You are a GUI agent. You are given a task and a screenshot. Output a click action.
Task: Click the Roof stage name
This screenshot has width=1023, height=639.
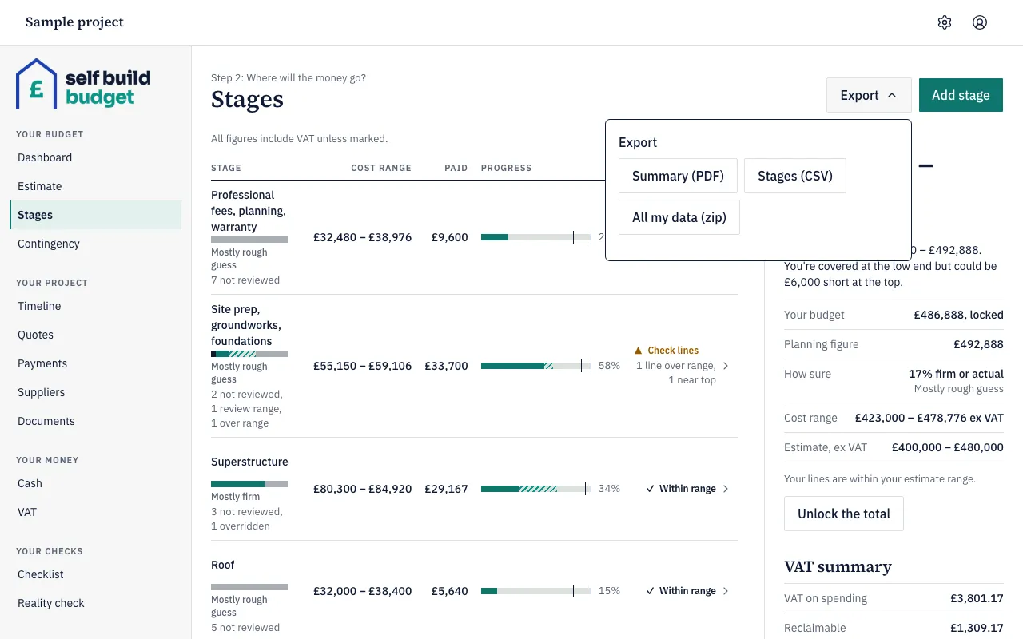click(223, 565)
